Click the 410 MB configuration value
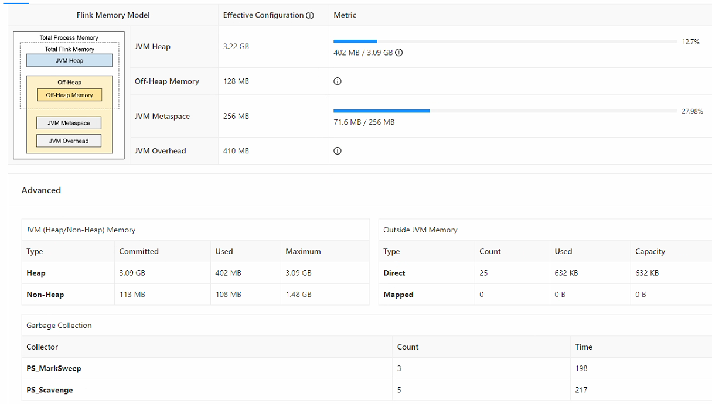The image size is (712, 404). [236, 151]
